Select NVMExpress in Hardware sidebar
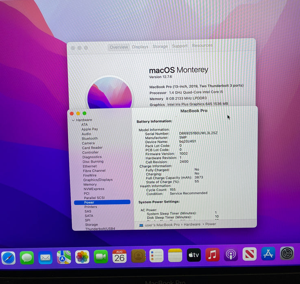 coord(94,189)
